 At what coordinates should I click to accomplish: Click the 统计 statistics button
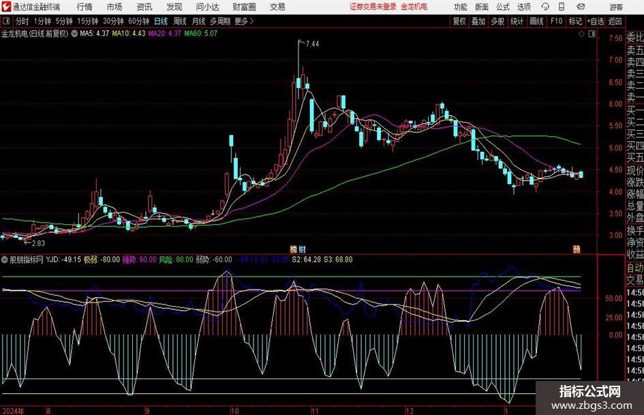pos(517,21)
